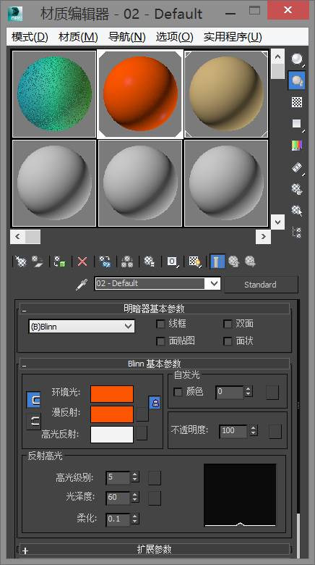Click Put Material to Scene icon
The height and width of the screenshot is (565, 315).
pos(37,261)
